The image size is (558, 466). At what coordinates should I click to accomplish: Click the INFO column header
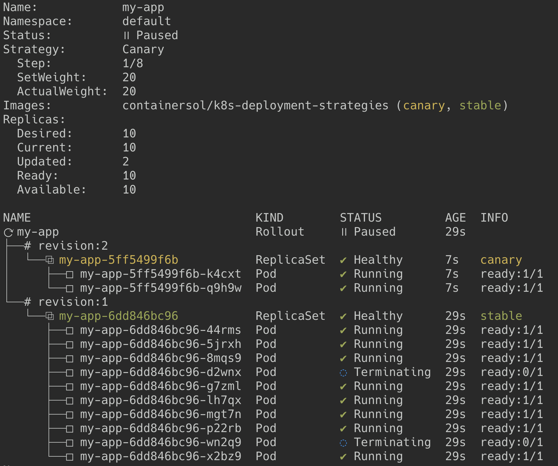point(494,218)
